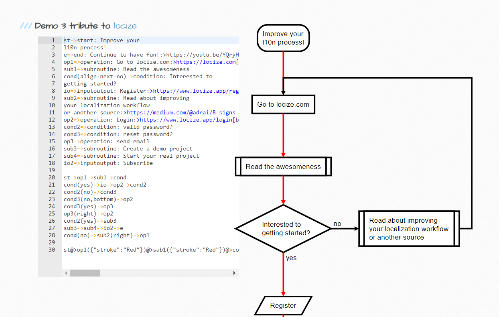The height and width of the screenshot is (317, 499).
Task: Click code line 'cond3(yes)->op3'
Action: (x=89, y=206)
